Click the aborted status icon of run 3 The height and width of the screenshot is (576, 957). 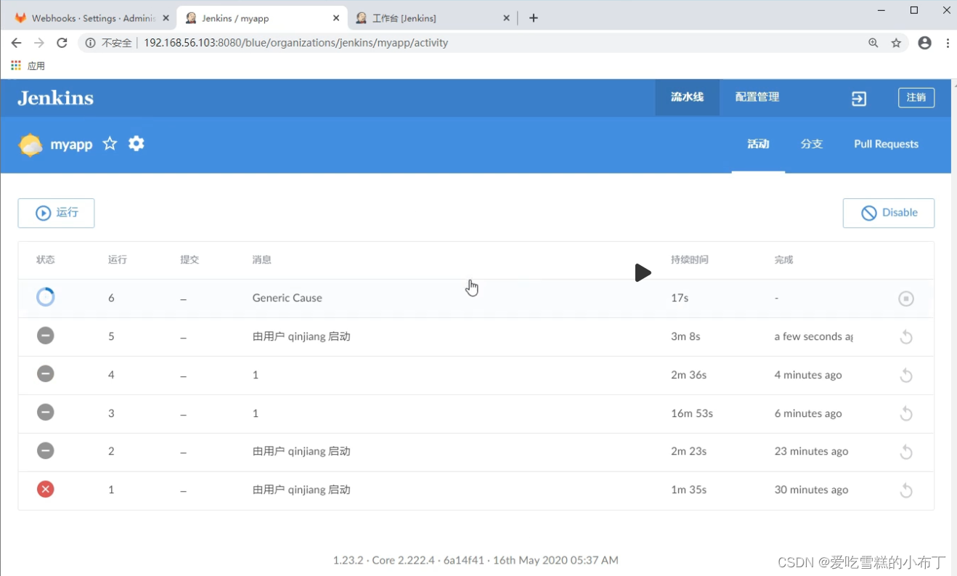[46, 413]
